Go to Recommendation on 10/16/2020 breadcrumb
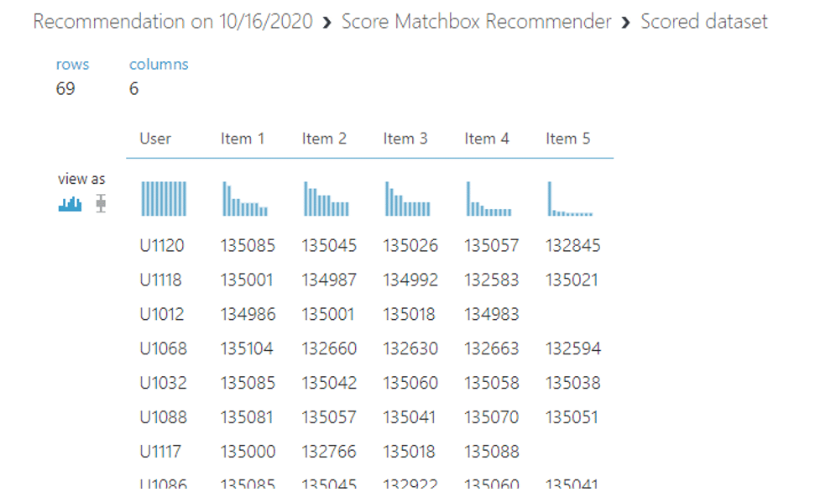Viewport: 836px width, 492px height. tap(172, 22)
